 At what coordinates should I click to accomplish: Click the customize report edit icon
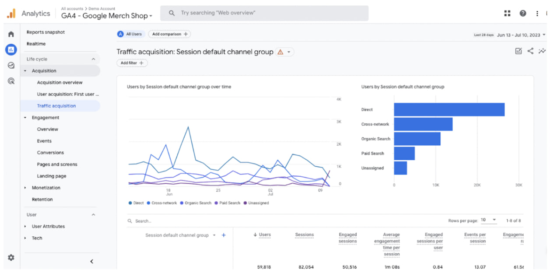[519, 51]
